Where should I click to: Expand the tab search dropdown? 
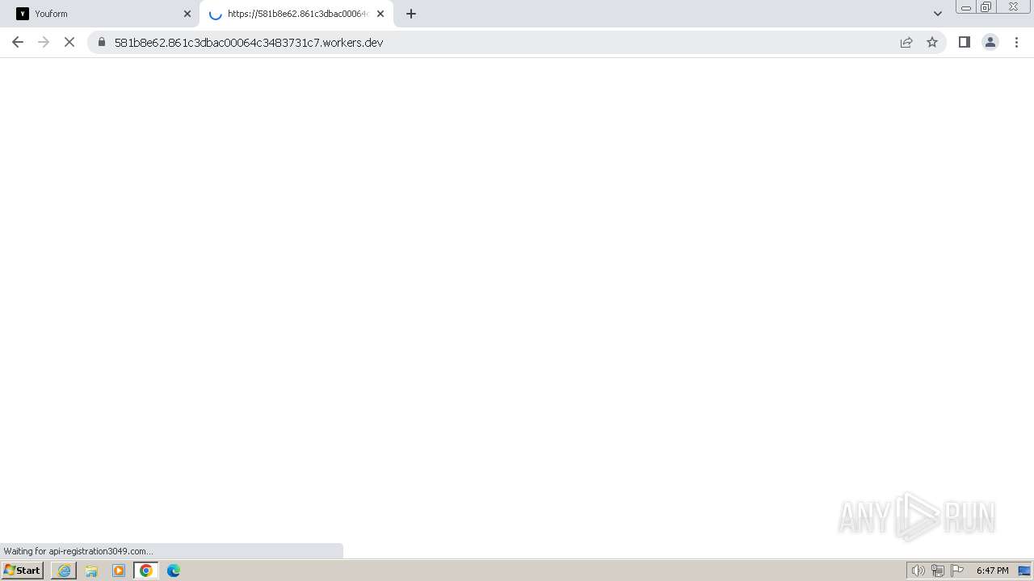click(938, 14)
